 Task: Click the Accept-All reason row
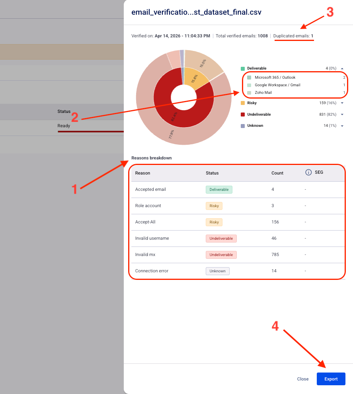[x=145, y=222]
